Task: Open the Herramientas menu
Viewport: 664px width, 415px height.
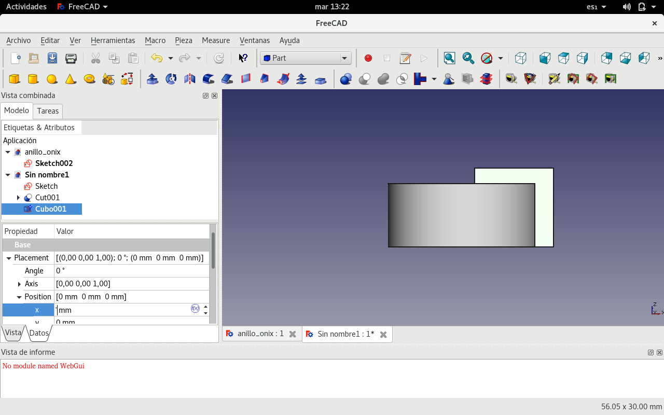Action: (x=113, y=40)
